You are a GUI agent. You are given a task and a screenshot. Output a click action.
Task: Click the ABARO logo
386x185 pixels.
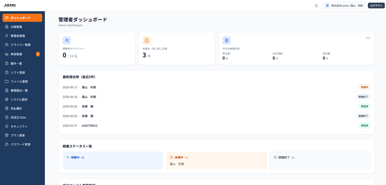pyautogui.click(x=10, y=6)
